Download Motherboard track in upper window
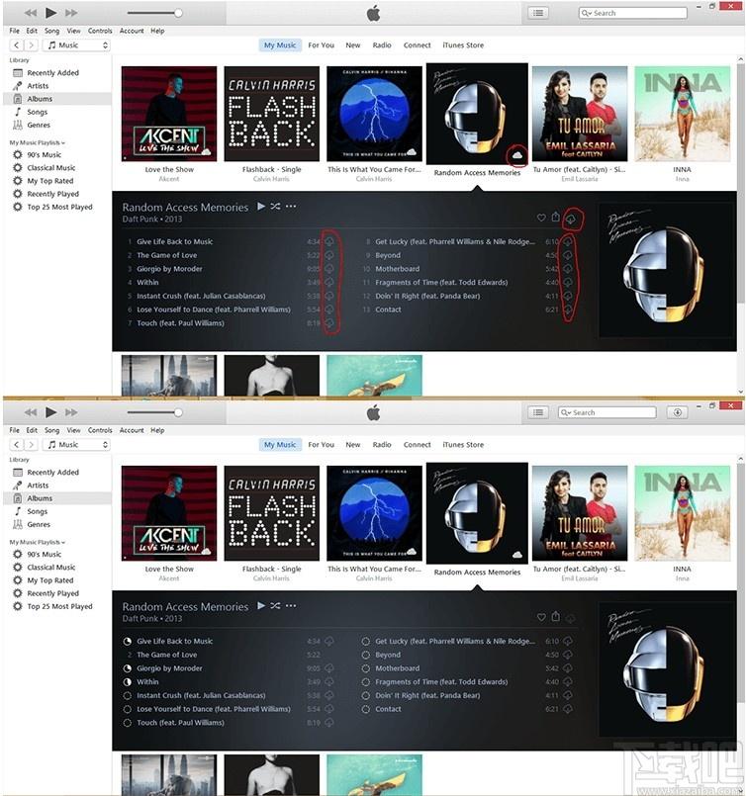Image resolution: width=746 pixels, height=796 pixels. 568,269
